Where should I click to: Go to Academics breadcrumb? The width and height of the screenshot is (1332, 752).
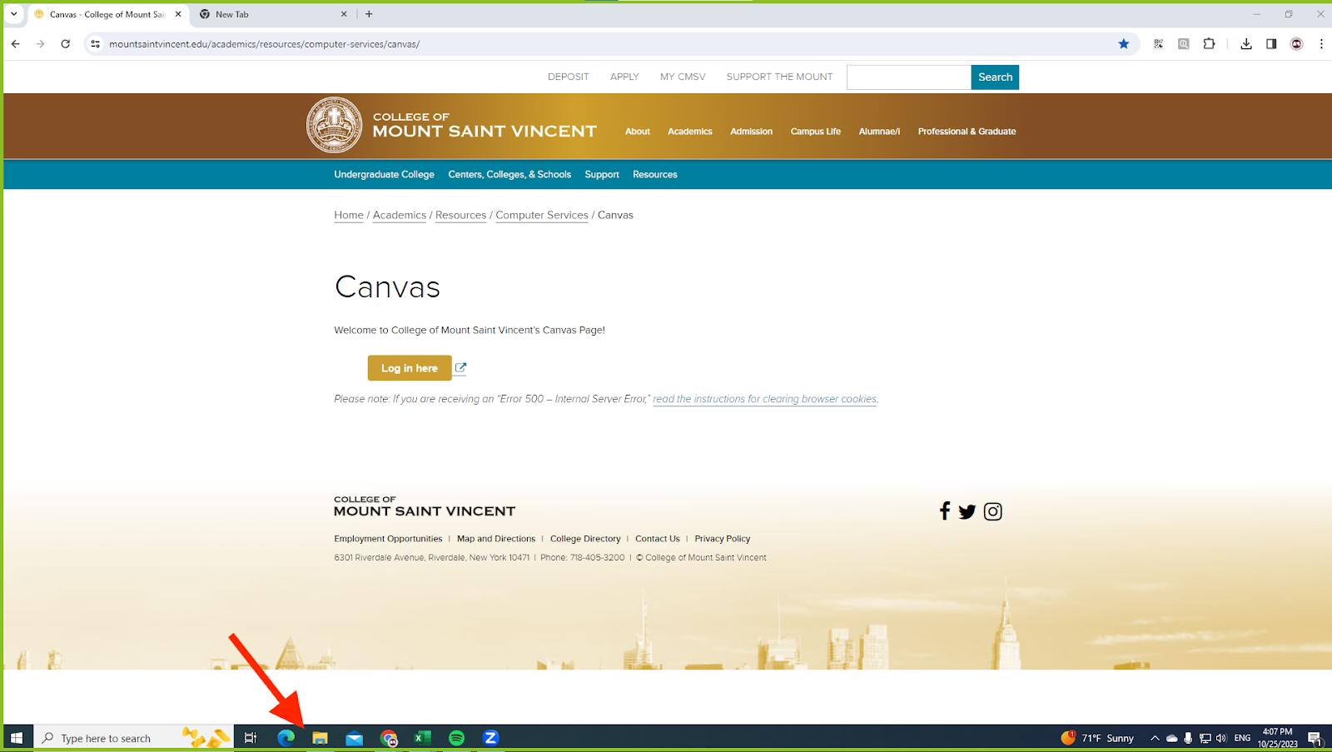(400, 215)
